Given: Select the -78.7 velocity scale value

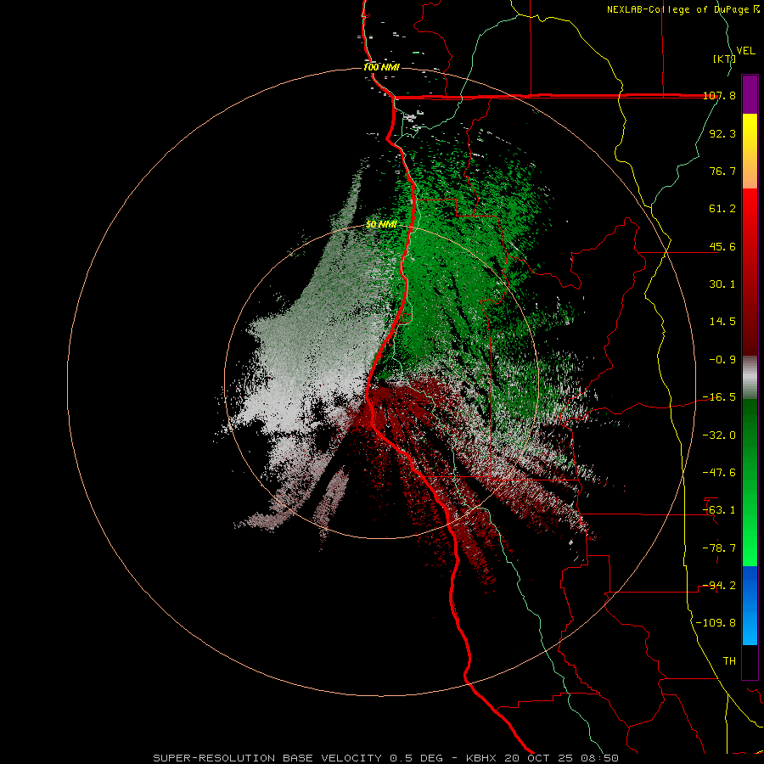Looking at the screenshot, I should tap(719, 548).
